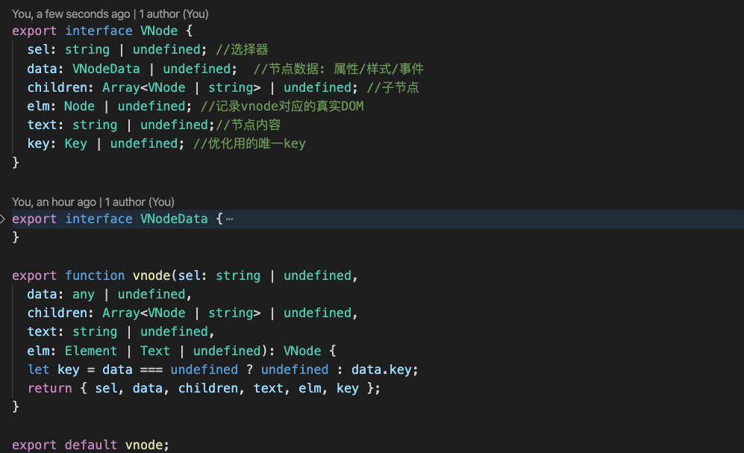This screenshot has width=744, height=453.
Task: Click the any type in data parameter
Action: (83, 294)
